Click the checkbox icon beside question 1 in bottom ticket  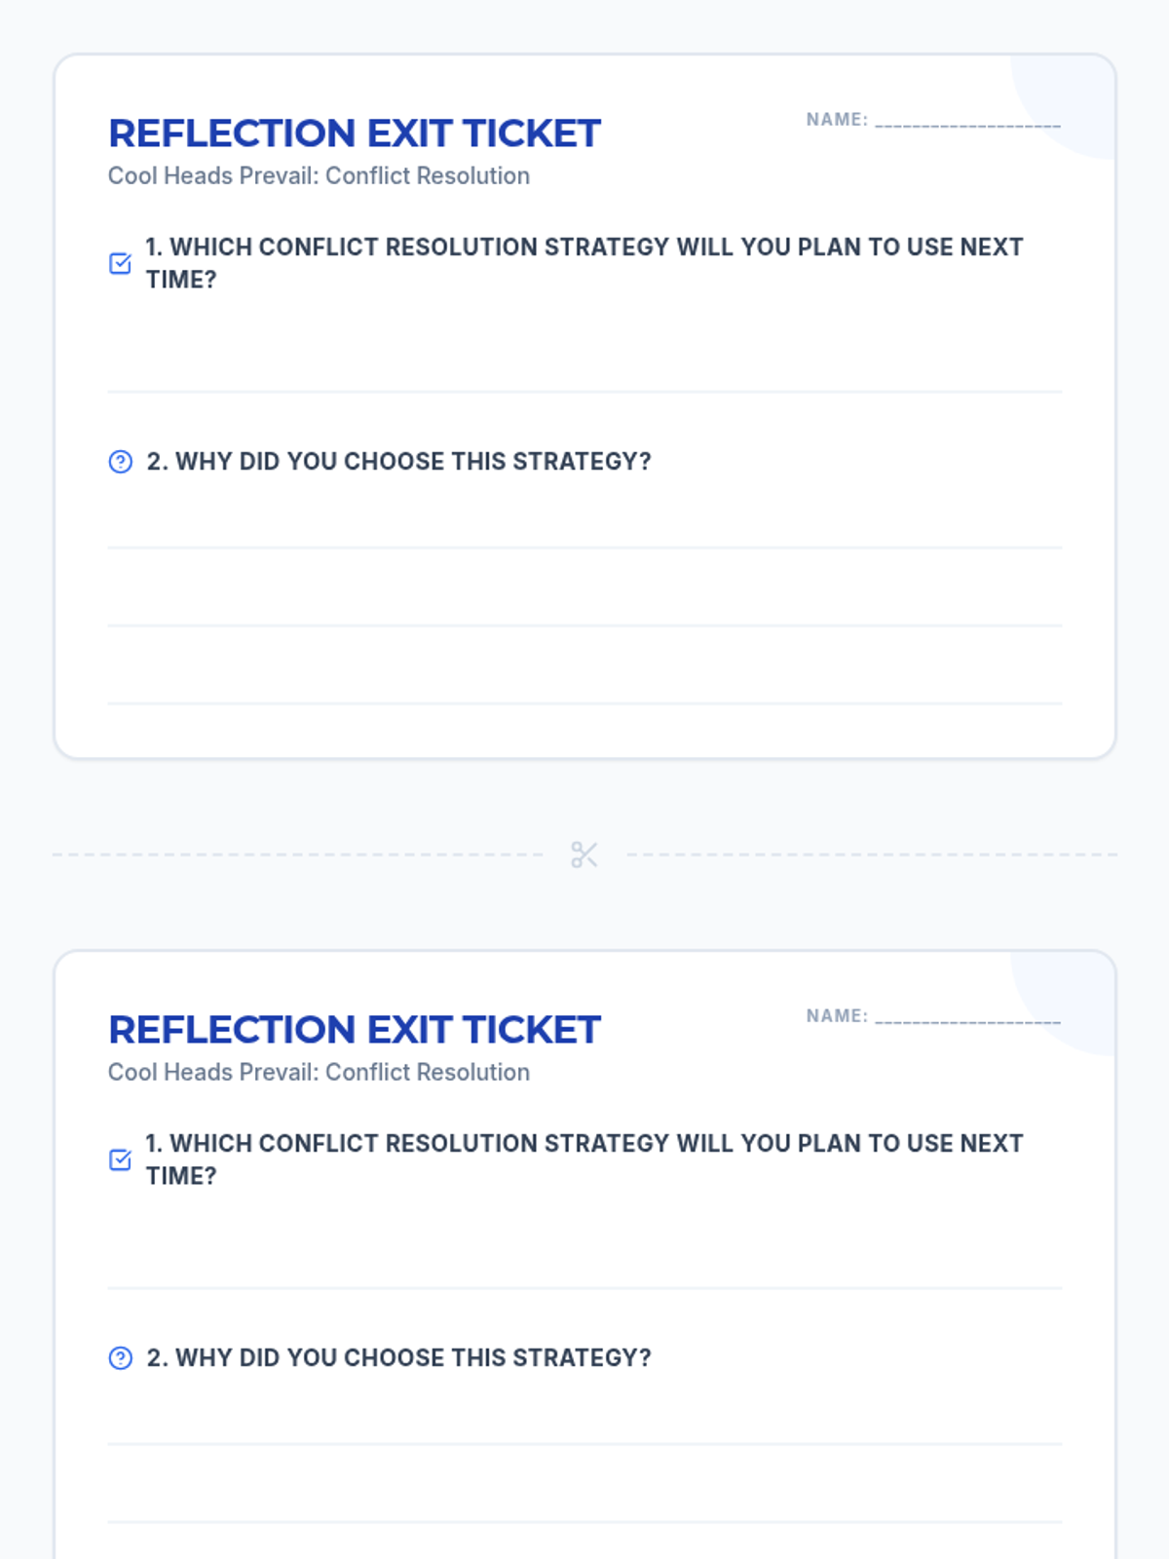click(x=120, y=1160)
